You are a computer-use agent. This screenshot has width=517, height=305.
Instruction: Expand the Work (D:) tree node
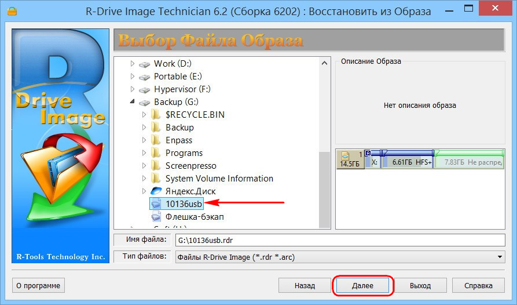132,63
